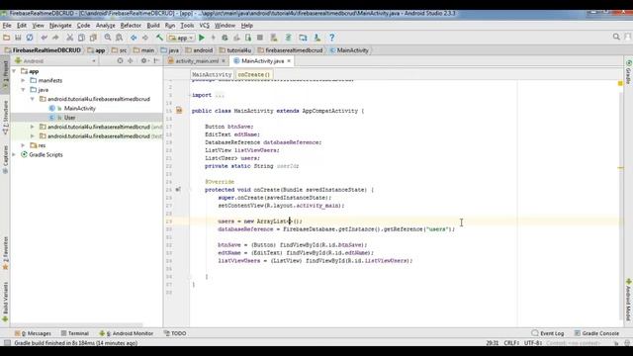Click the Find magnifier icon
Viewport: 633px width, 356px height.
pyautogui.click(x=108, y=38)
